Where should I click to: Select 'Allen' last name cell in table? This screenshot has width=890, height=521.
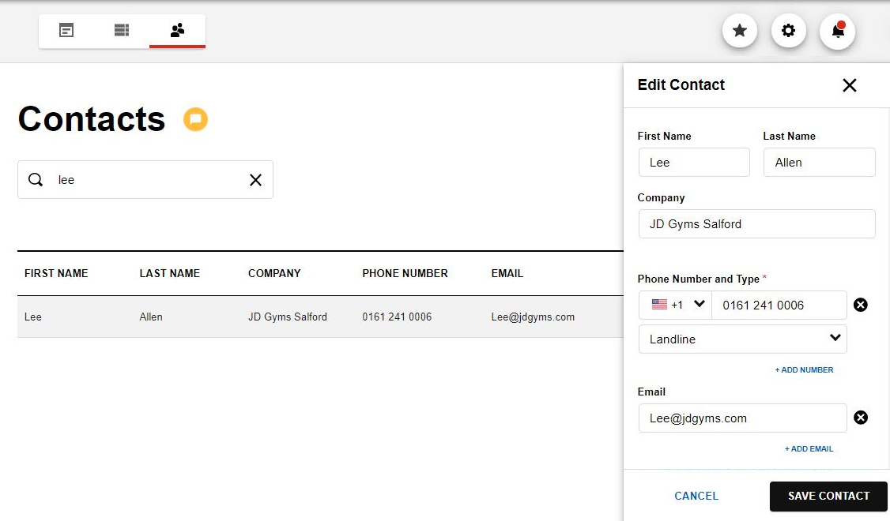tap(151, 317)
